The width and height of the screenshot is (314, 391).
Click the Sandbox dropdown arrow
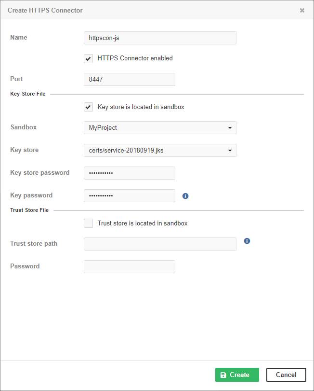[x=230, y=127]
